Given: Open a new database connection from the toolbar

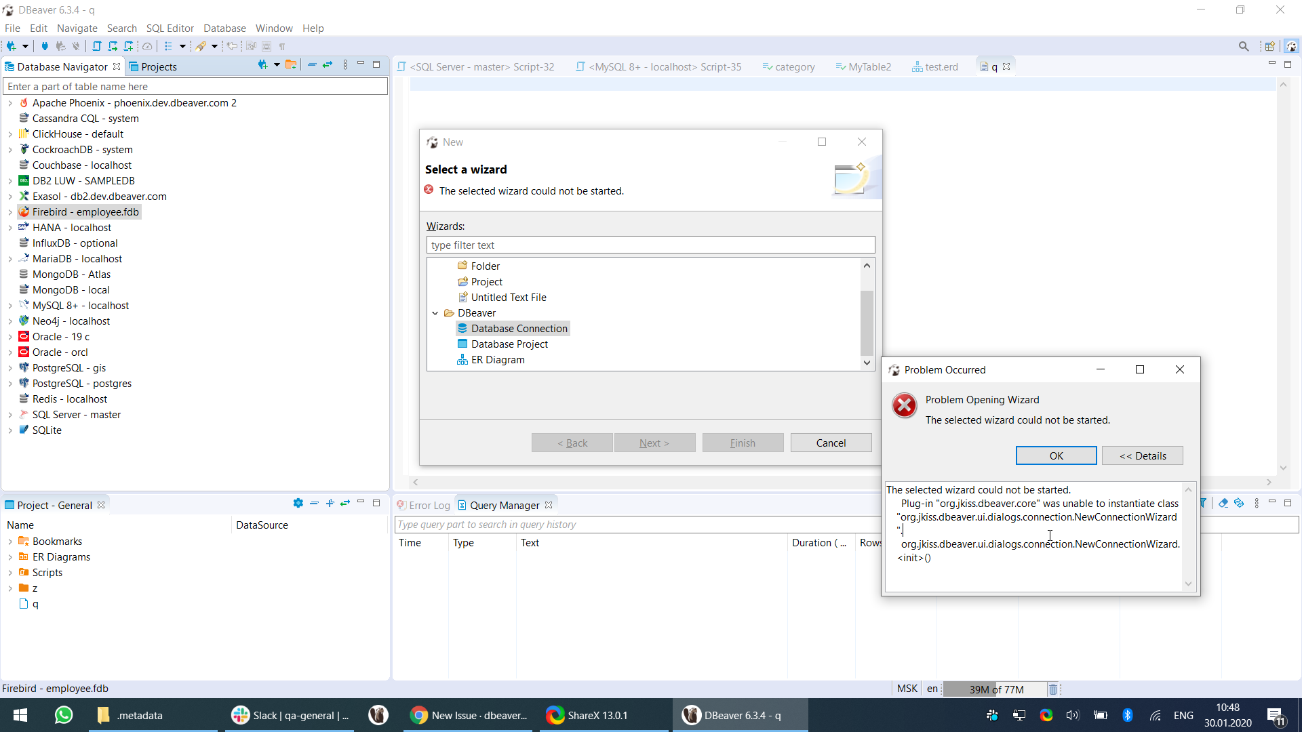Looking at the screenshot, I should (12, 46).
